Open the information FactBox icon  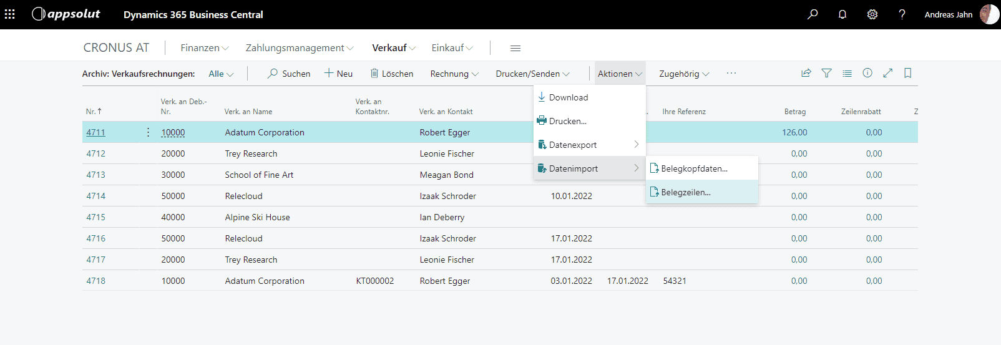[x=867, y=73]
